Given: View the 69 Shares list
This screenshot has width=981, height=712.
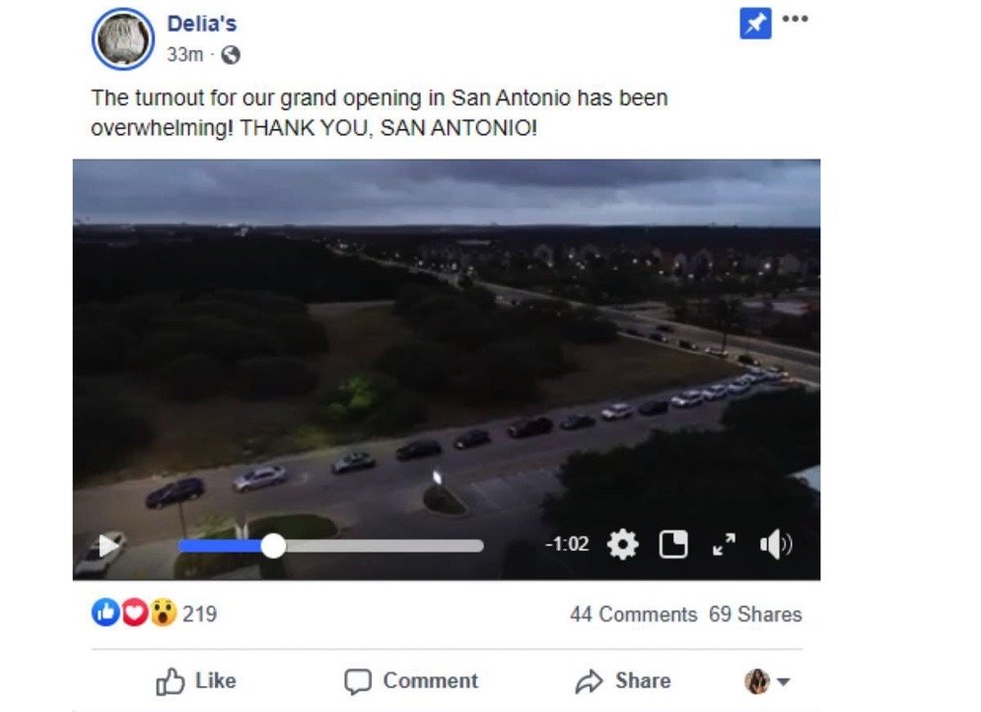Looking at the screenshot, I should point(755,615).
